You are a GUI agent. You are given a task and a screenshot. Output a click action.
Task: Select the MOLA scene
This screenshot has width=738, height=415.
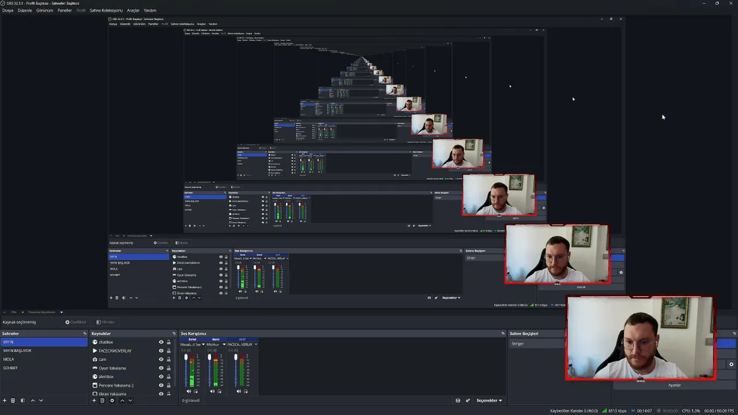coord(44,359)
